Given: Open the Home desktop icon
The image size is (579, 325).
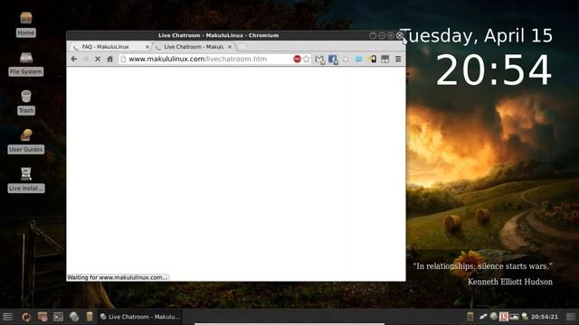Looking at the screenshot, I should click(x=26, y=24).
